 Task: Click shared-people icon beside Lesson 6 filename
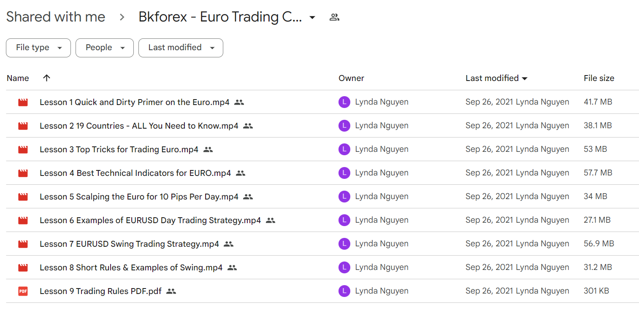pyautogui.click(x=271, y=220)
